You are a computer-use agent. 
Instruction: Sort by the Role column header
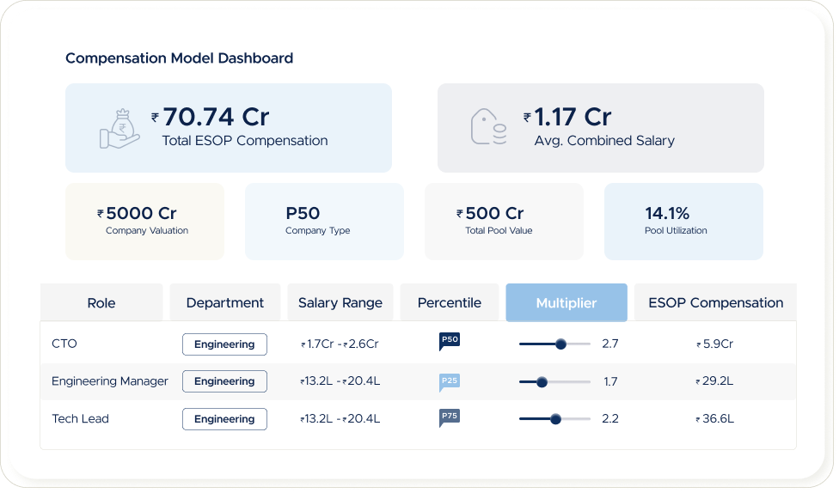[x=101, y=302]
